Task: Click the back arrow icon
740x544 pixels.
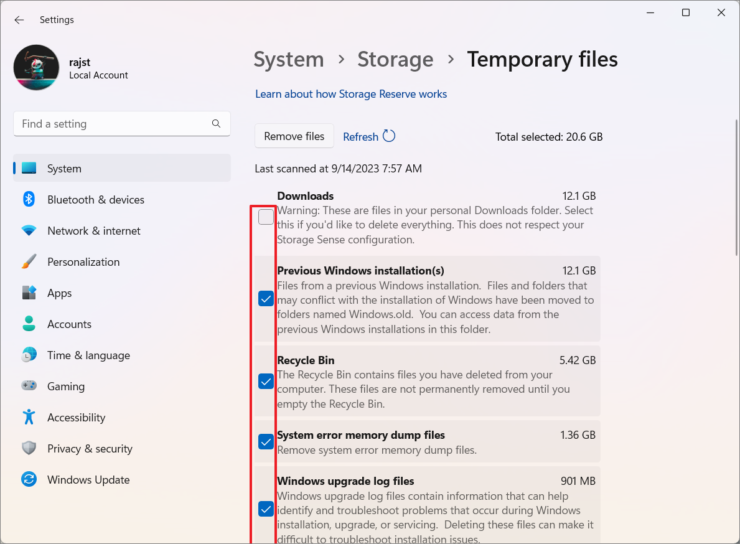Action: (x=19, y=20)
